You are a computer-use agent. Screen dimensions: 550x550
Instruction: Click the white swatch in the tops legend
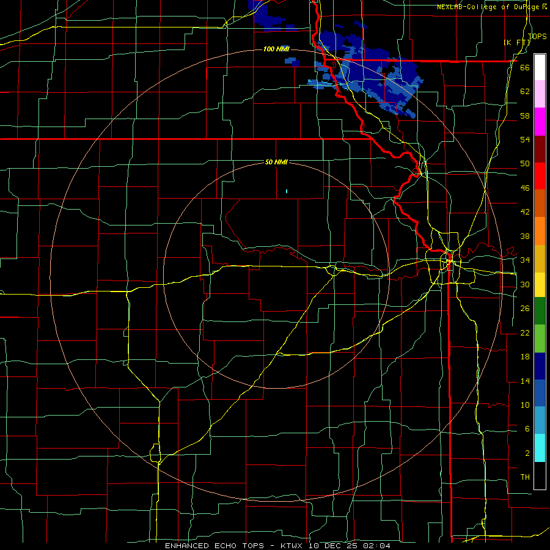point(540,67)
